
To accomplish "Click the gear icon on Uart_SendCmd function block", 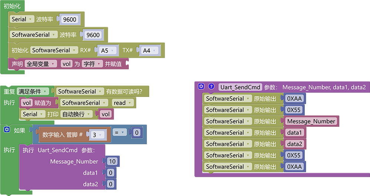I will coord(201,86).
